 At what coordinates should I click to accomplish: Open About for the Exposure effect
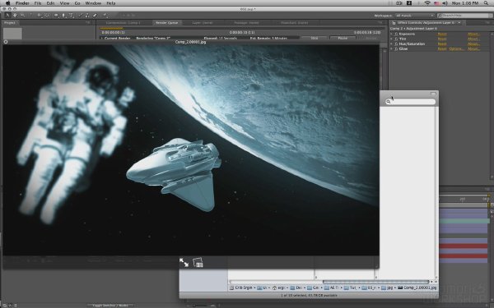coord(473,34)
